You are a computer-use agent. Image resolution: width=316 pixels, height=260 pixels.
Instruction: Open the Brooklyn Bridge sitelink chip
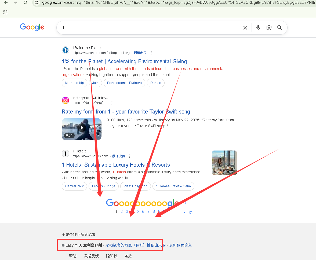104,186
